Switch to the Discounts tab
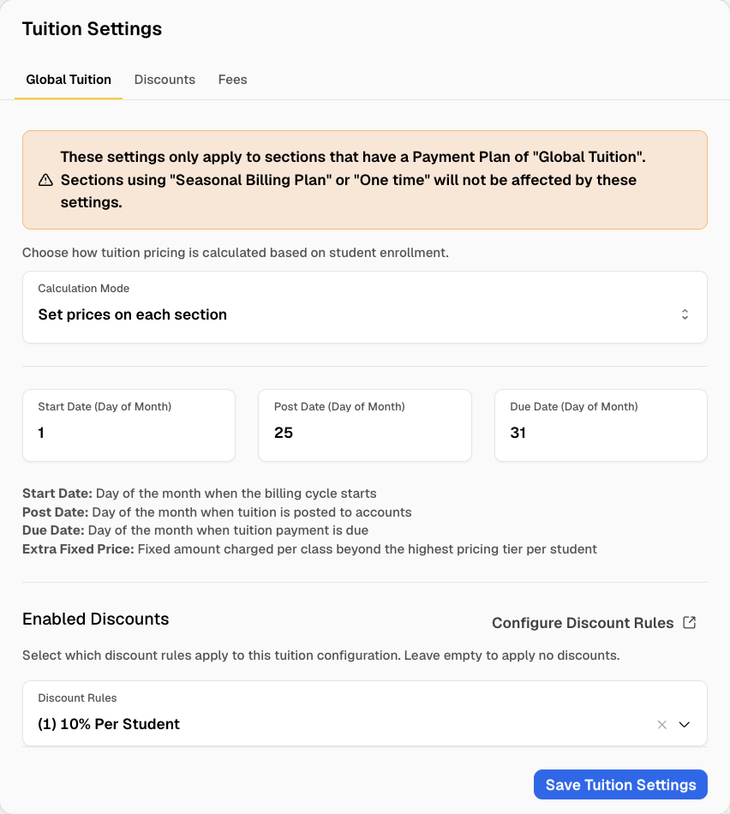Screen dimensions: 730x814 point(165,80)
